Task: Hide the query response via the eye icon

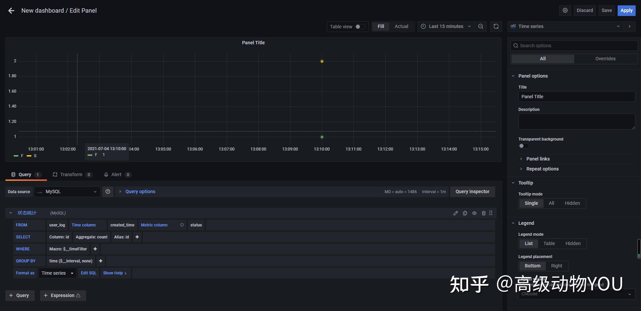Action: pos(474,213)
